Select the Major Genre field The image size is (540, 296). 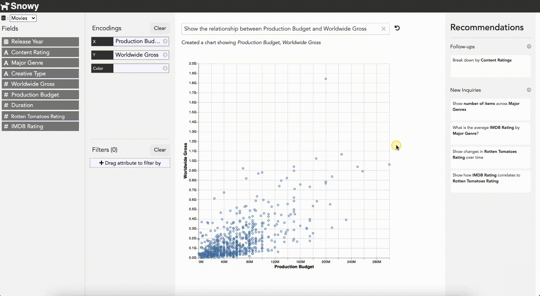click(40, 63)
